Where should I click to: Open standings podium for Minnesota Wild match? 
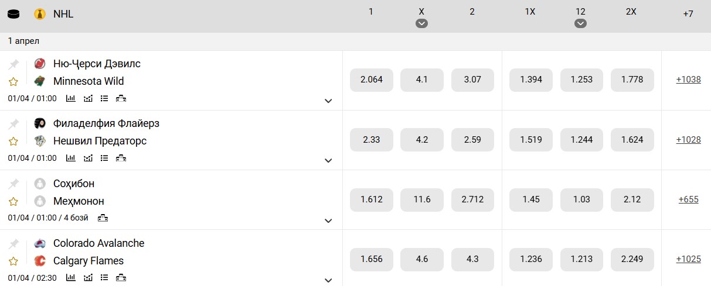(x=121, y=98)
